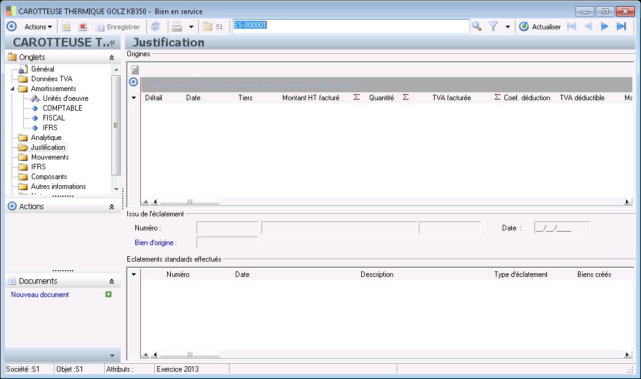Open the Actions menu in the toolbar
Screen dimensions: 641x379
click(38, 27)
